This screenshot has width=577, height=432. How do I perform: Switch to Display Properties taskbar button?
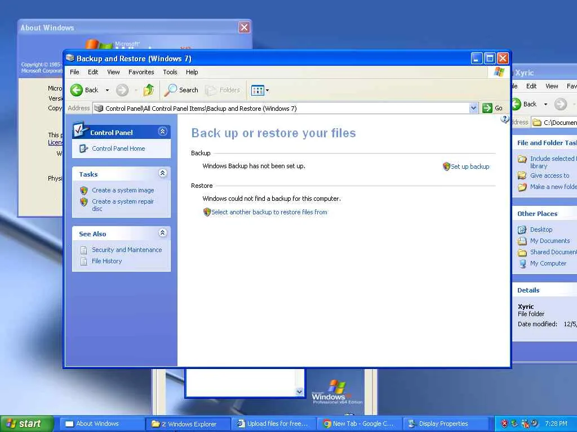(x=445, y=424)
